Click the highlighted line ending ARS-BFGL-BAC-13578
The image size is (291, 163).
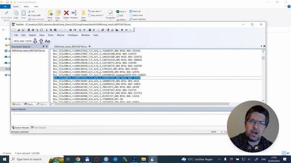point(97,78)
